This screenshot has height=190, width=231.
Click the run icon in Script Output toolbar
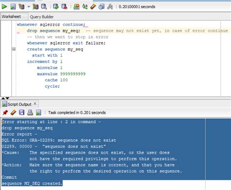[38, 113]
